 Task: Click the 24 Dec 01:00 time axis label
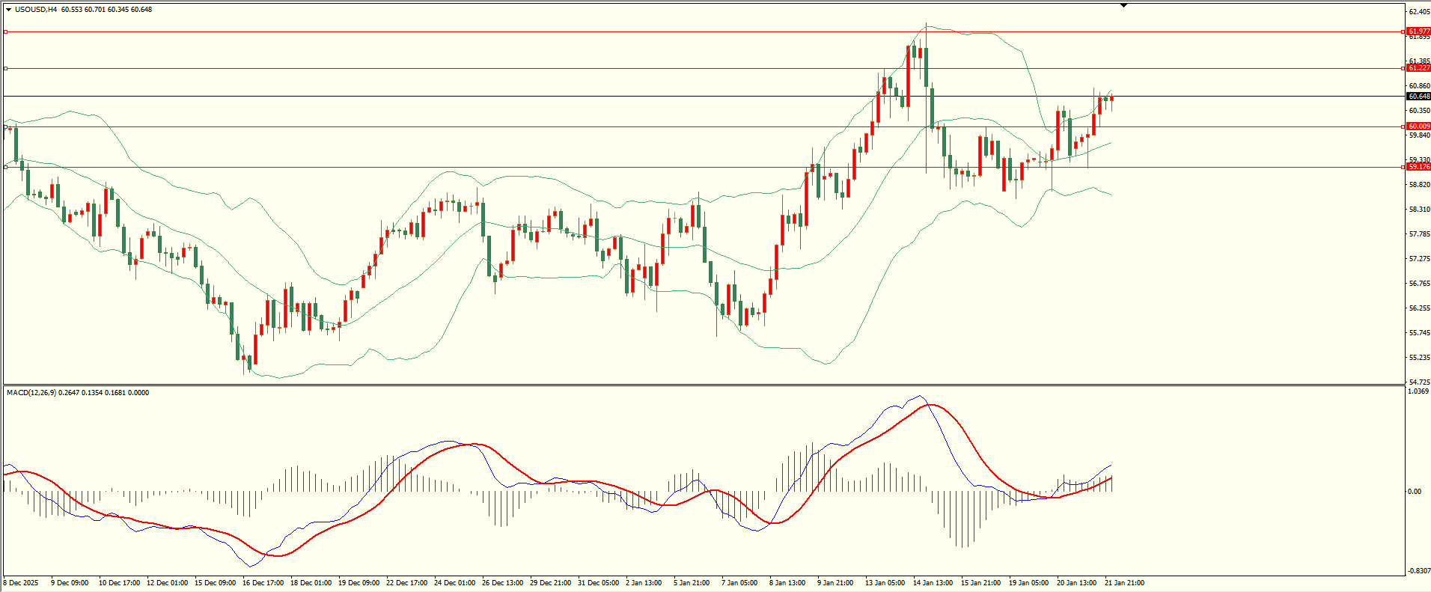tap(454, 583)
